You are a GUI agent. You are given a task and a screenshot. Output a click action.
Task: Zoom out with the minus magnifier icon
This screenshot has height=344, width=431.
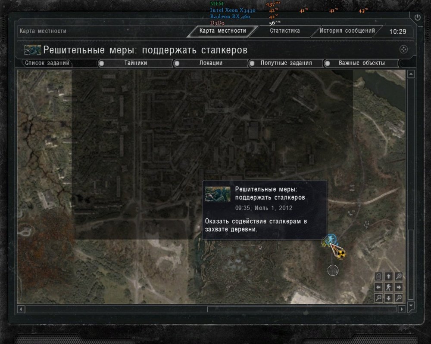tap(378, 298)
